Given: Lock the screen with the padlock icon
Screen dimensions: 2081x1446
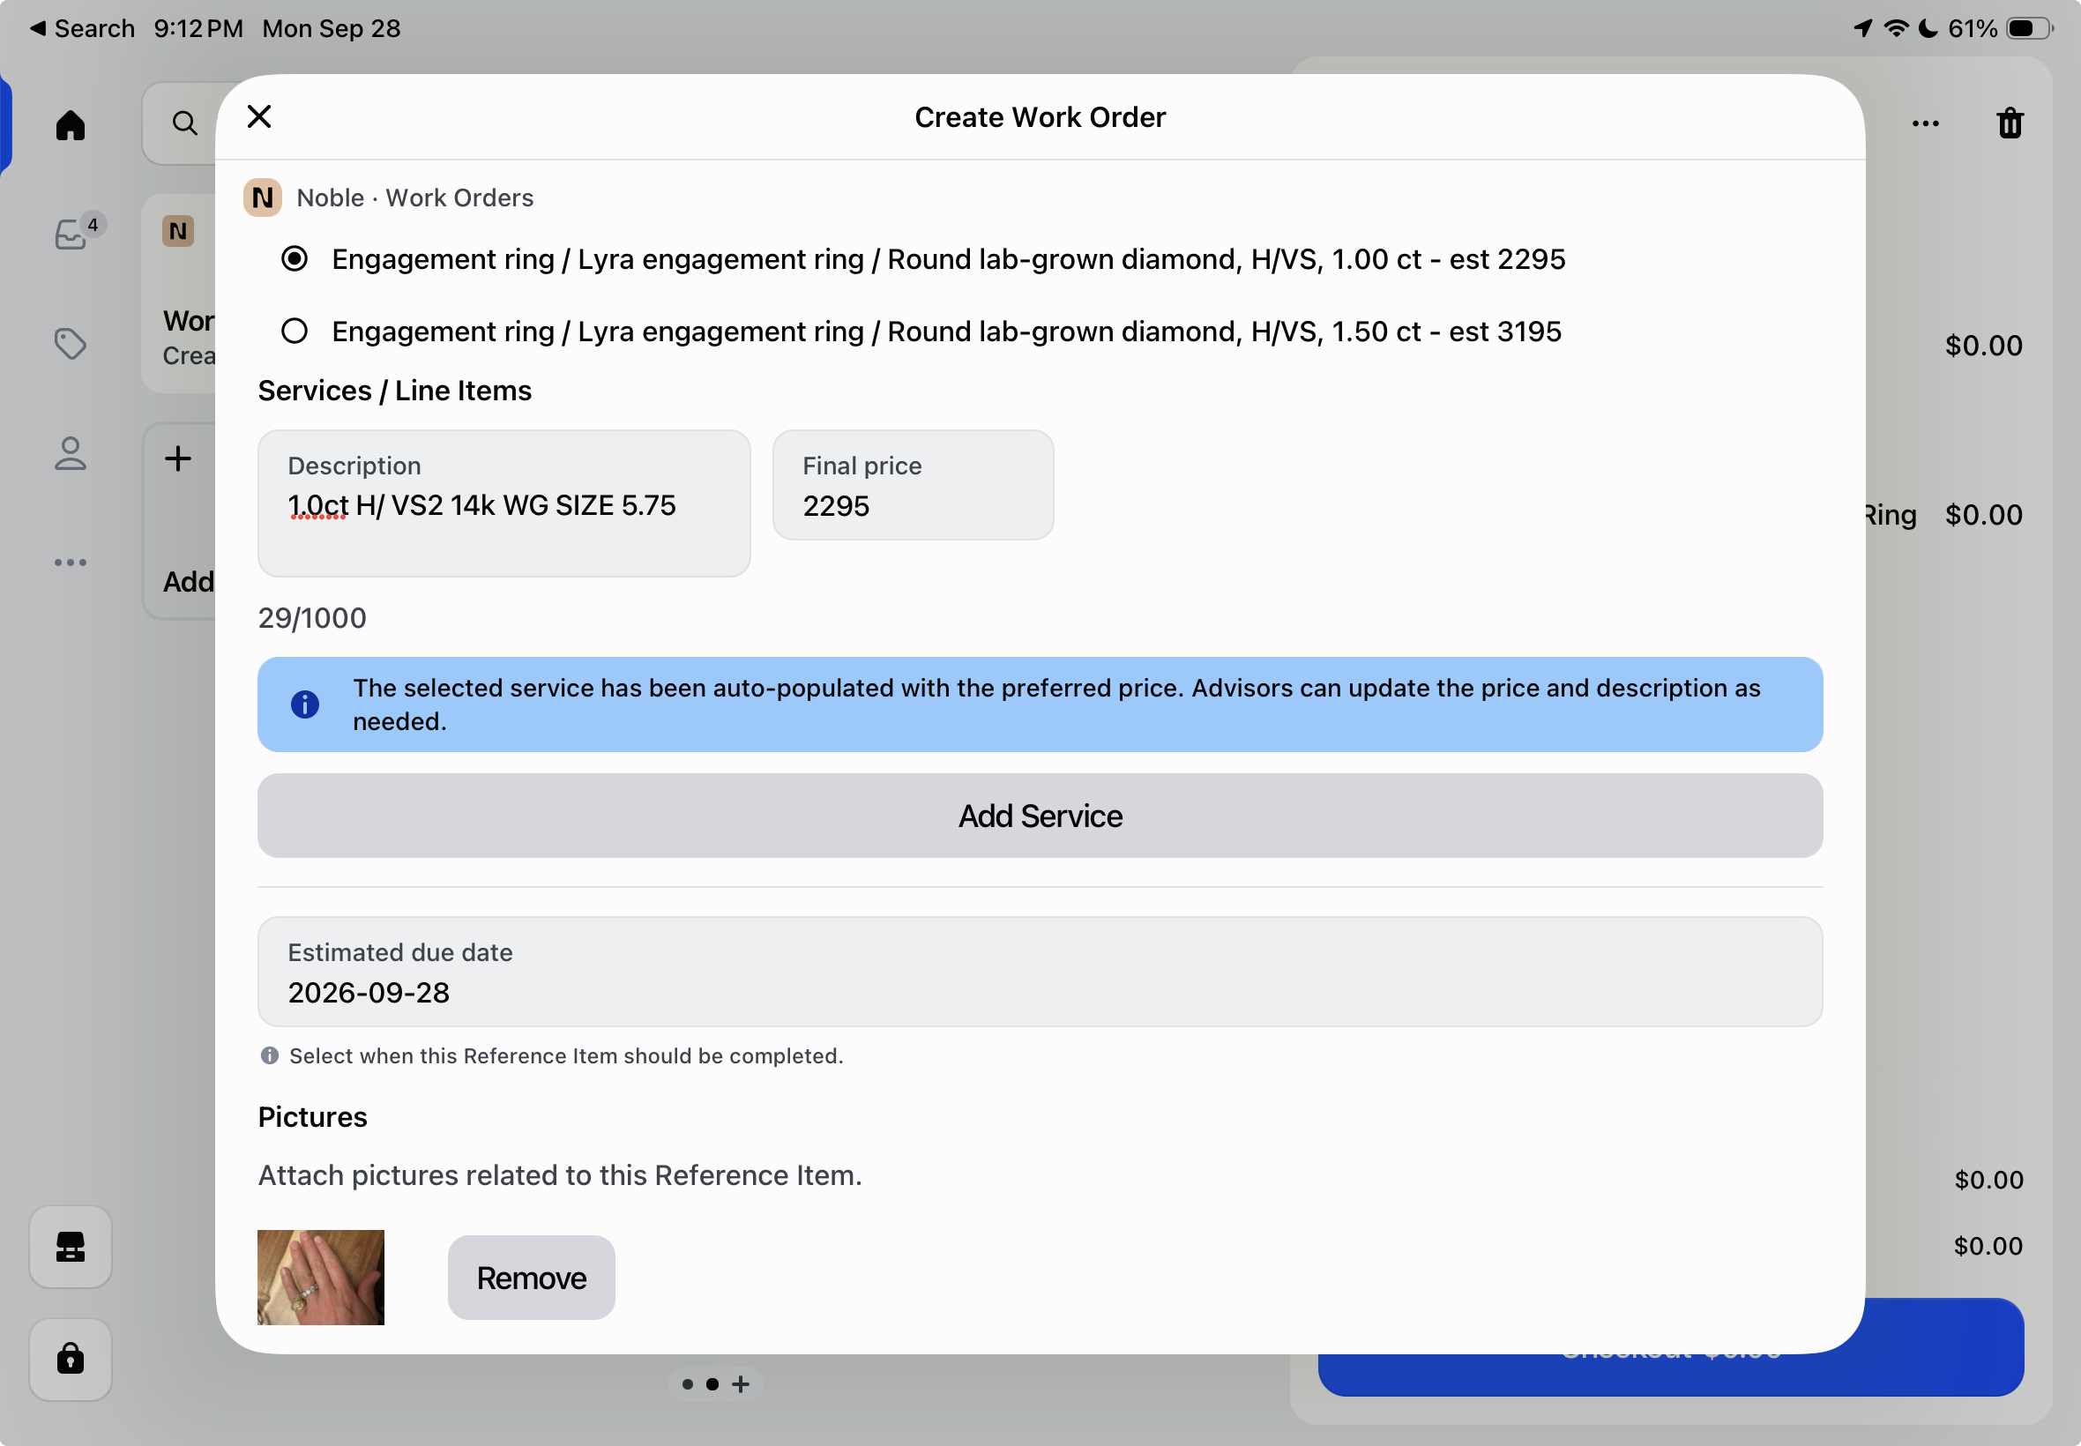Looking at the screenshot, I should click(x=70, y=1359).
